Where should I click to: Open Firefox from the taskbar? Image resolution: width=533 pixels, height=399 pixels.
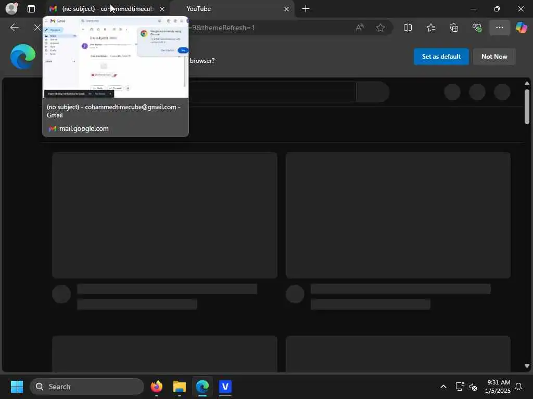tap(156, 387)
